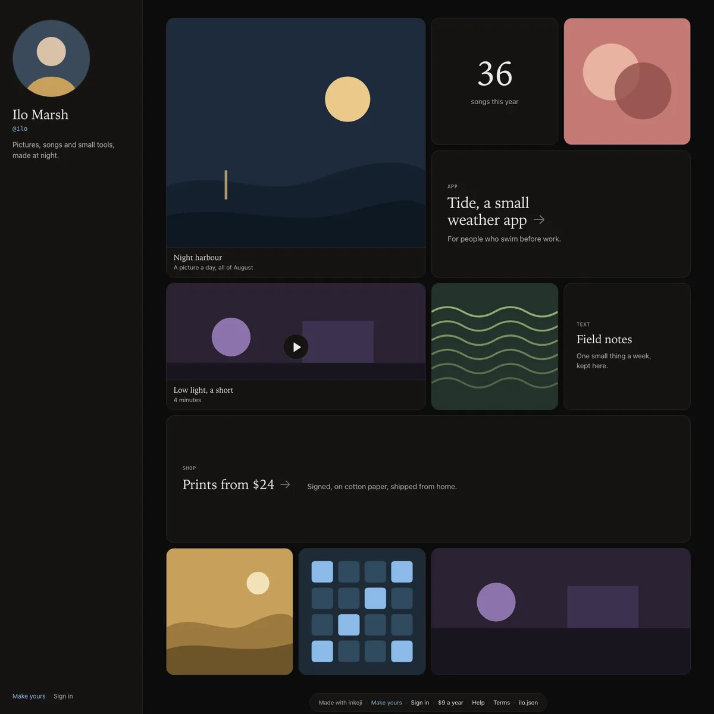This screenshot has height=714, width=714.
Task: Open the 36 songs this year card
Action: pyautogui.click(x=494, y=82)
